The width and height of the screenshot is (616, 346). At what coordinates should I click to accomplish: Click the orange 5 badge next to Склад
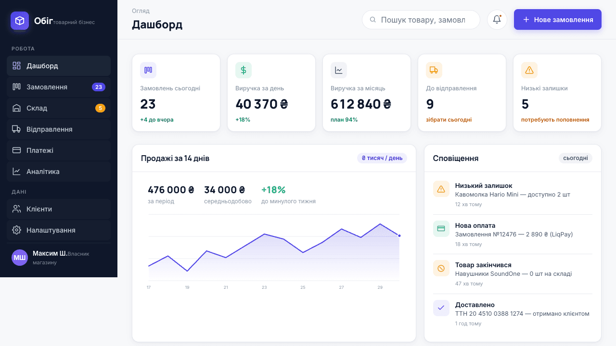100,108
